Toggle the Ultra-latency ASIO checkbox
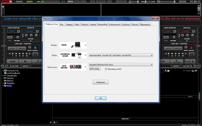 tap(106, 69)
